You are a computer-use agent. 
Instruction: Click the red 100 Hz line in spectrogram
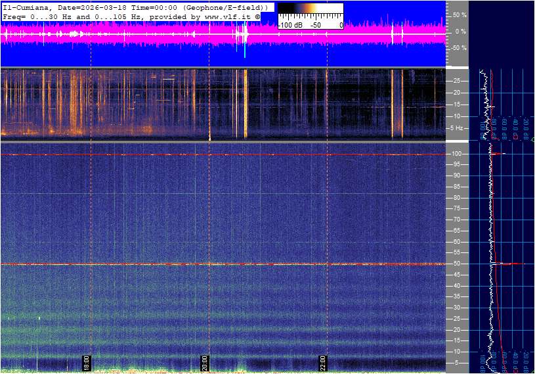(223, 154)
